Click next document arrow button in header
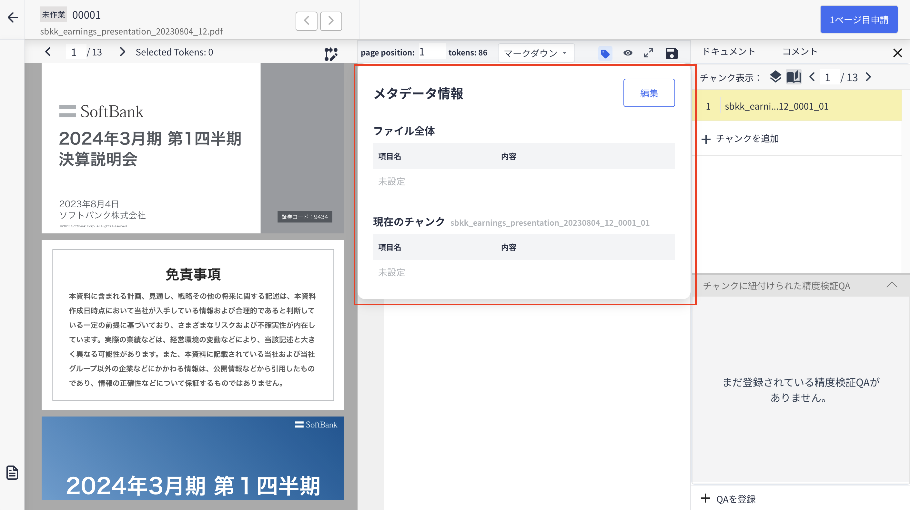 point(331,21)
